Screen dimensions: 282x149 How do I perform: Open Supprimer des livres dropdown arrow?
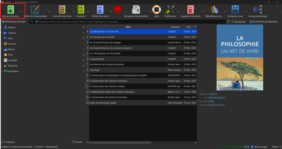pos(203,11)
